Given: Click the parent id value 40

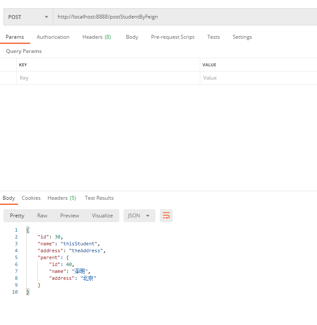Looking at the screenshot, I should (69, 264).
